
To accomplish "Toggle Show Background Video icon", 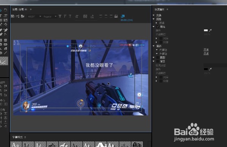I will [123, 16].
